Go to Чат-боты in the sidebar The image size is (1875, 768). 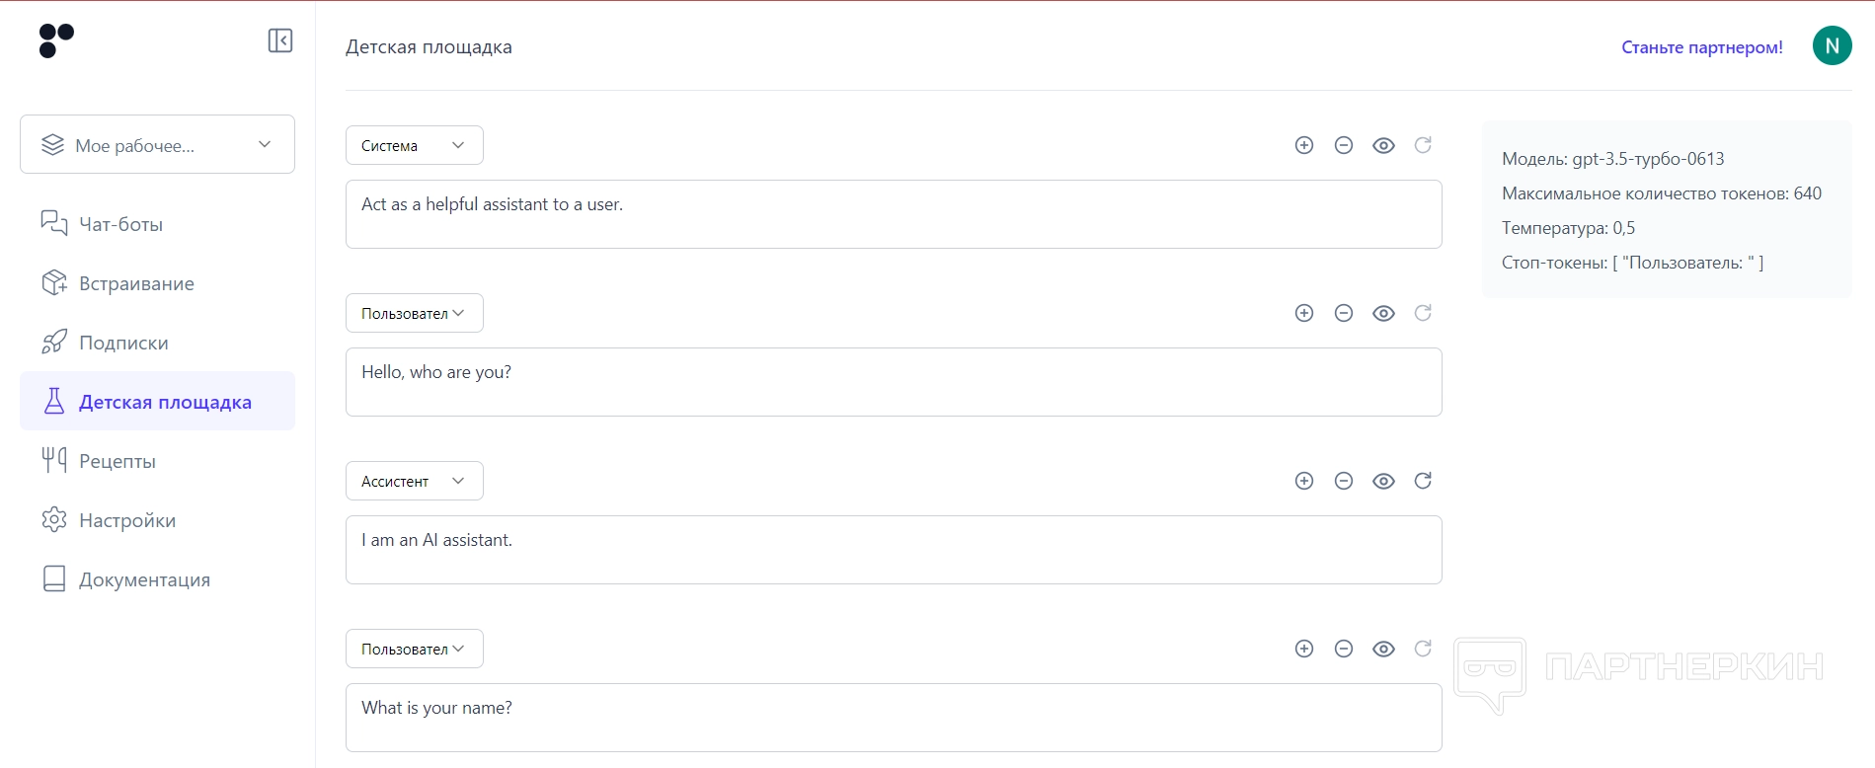tap(120, 224)
